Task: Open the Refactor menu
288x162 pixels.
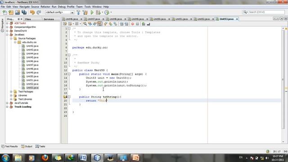Action: click(x=45, y=7)
